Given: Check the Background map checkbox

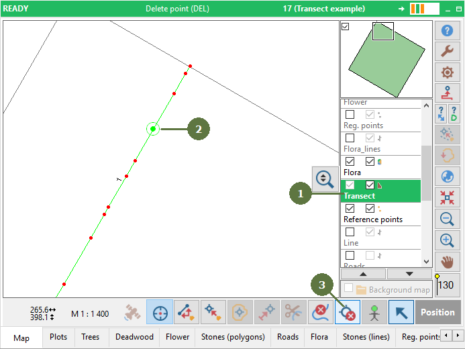Looking at the screenshot, I should click(349, 288).
